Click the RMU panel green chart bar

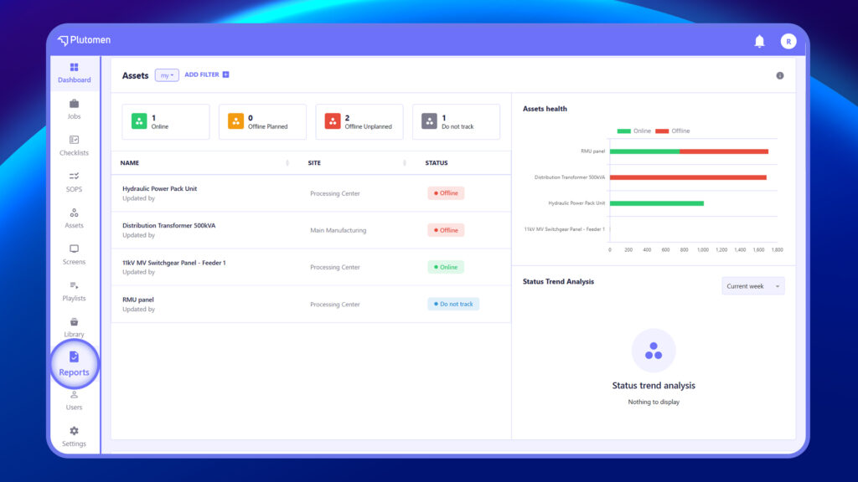[x=644, y=151]
